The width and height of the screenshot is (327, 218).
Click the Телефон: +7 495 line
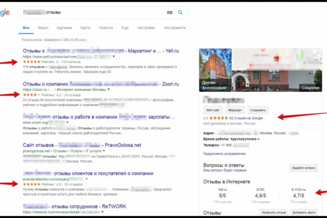click(226, 145)
